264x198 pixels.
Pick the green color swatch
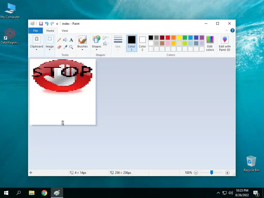click(185, 38)
